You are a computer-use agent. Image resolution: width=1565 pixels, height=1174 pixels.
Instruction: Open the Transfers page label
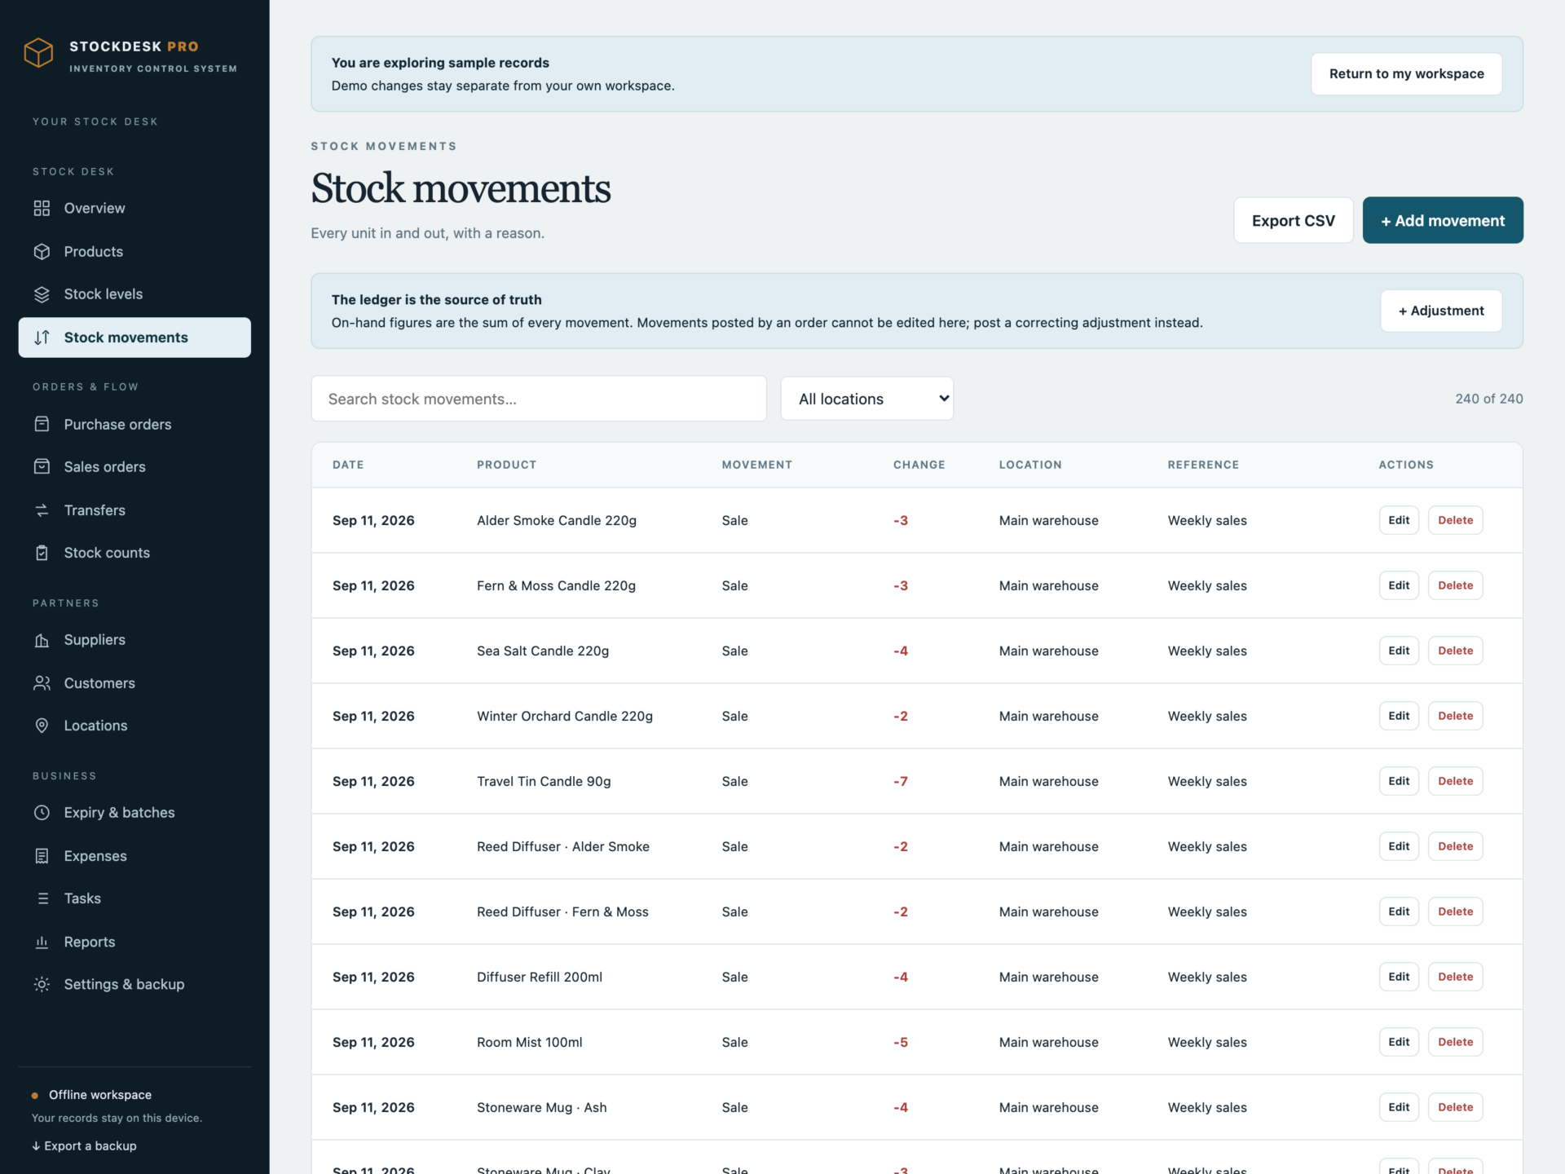[95, 510]
